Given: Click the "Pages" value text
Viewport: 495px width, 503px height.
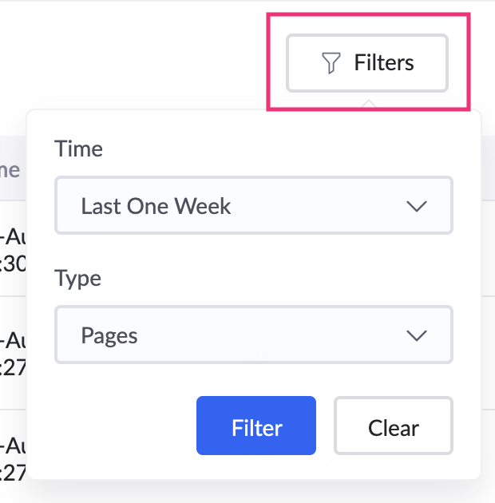Looking at the screenshot, I should [109, 336].
